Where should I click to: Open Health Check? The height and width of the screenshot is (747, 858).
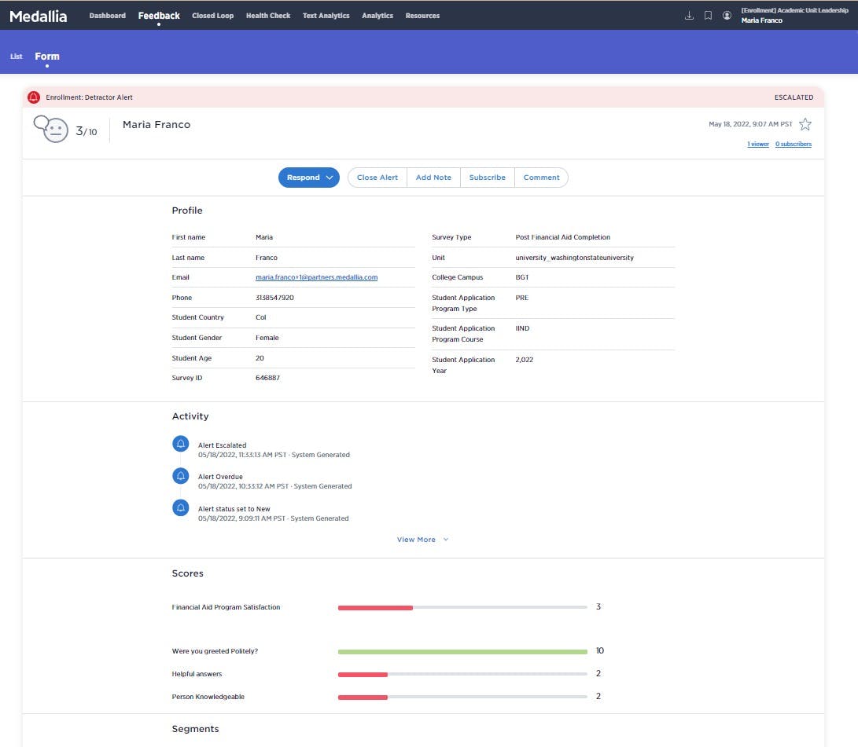268,15
